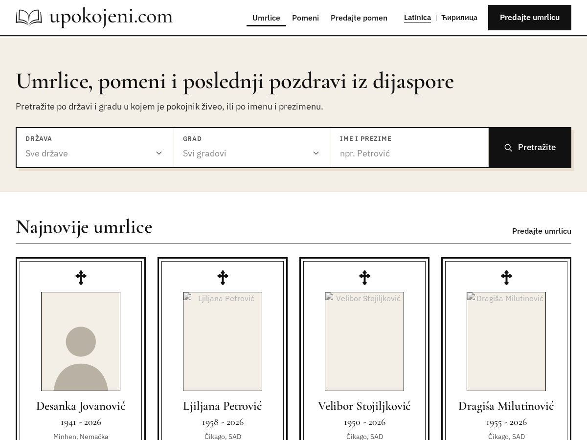Click the black Predajte umrlicu header button

[x=530, y=18]
